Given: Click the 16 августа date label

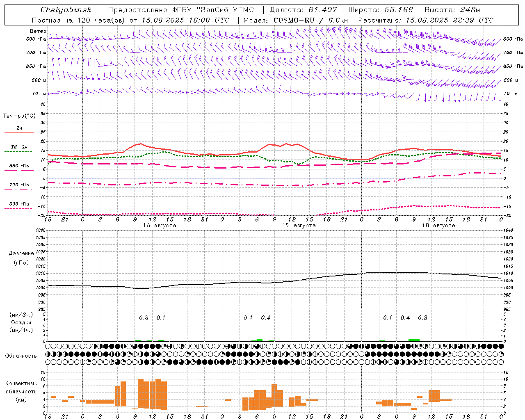Looking at the screenshot, I should [160, 226].
